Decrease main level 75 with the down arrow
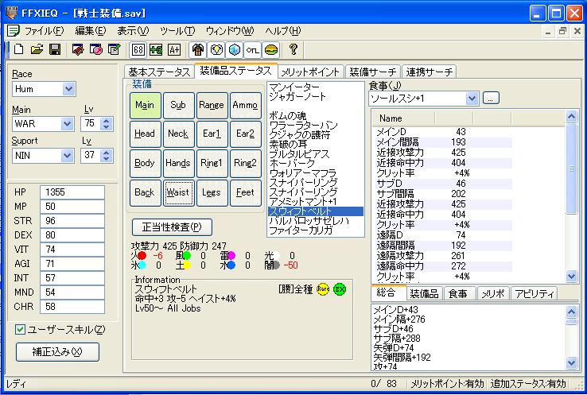Viewport: 587px width, 395px height. tap(107, 127)
